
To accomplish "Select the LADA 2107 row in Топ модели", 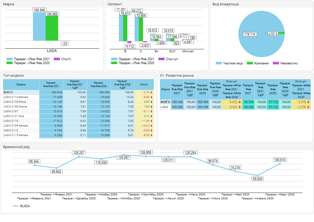I will (x=21, y=111).
